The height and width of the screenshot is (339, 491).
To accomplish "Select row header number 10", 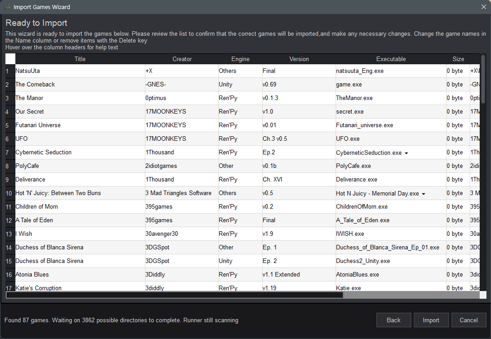I will 10,193.
